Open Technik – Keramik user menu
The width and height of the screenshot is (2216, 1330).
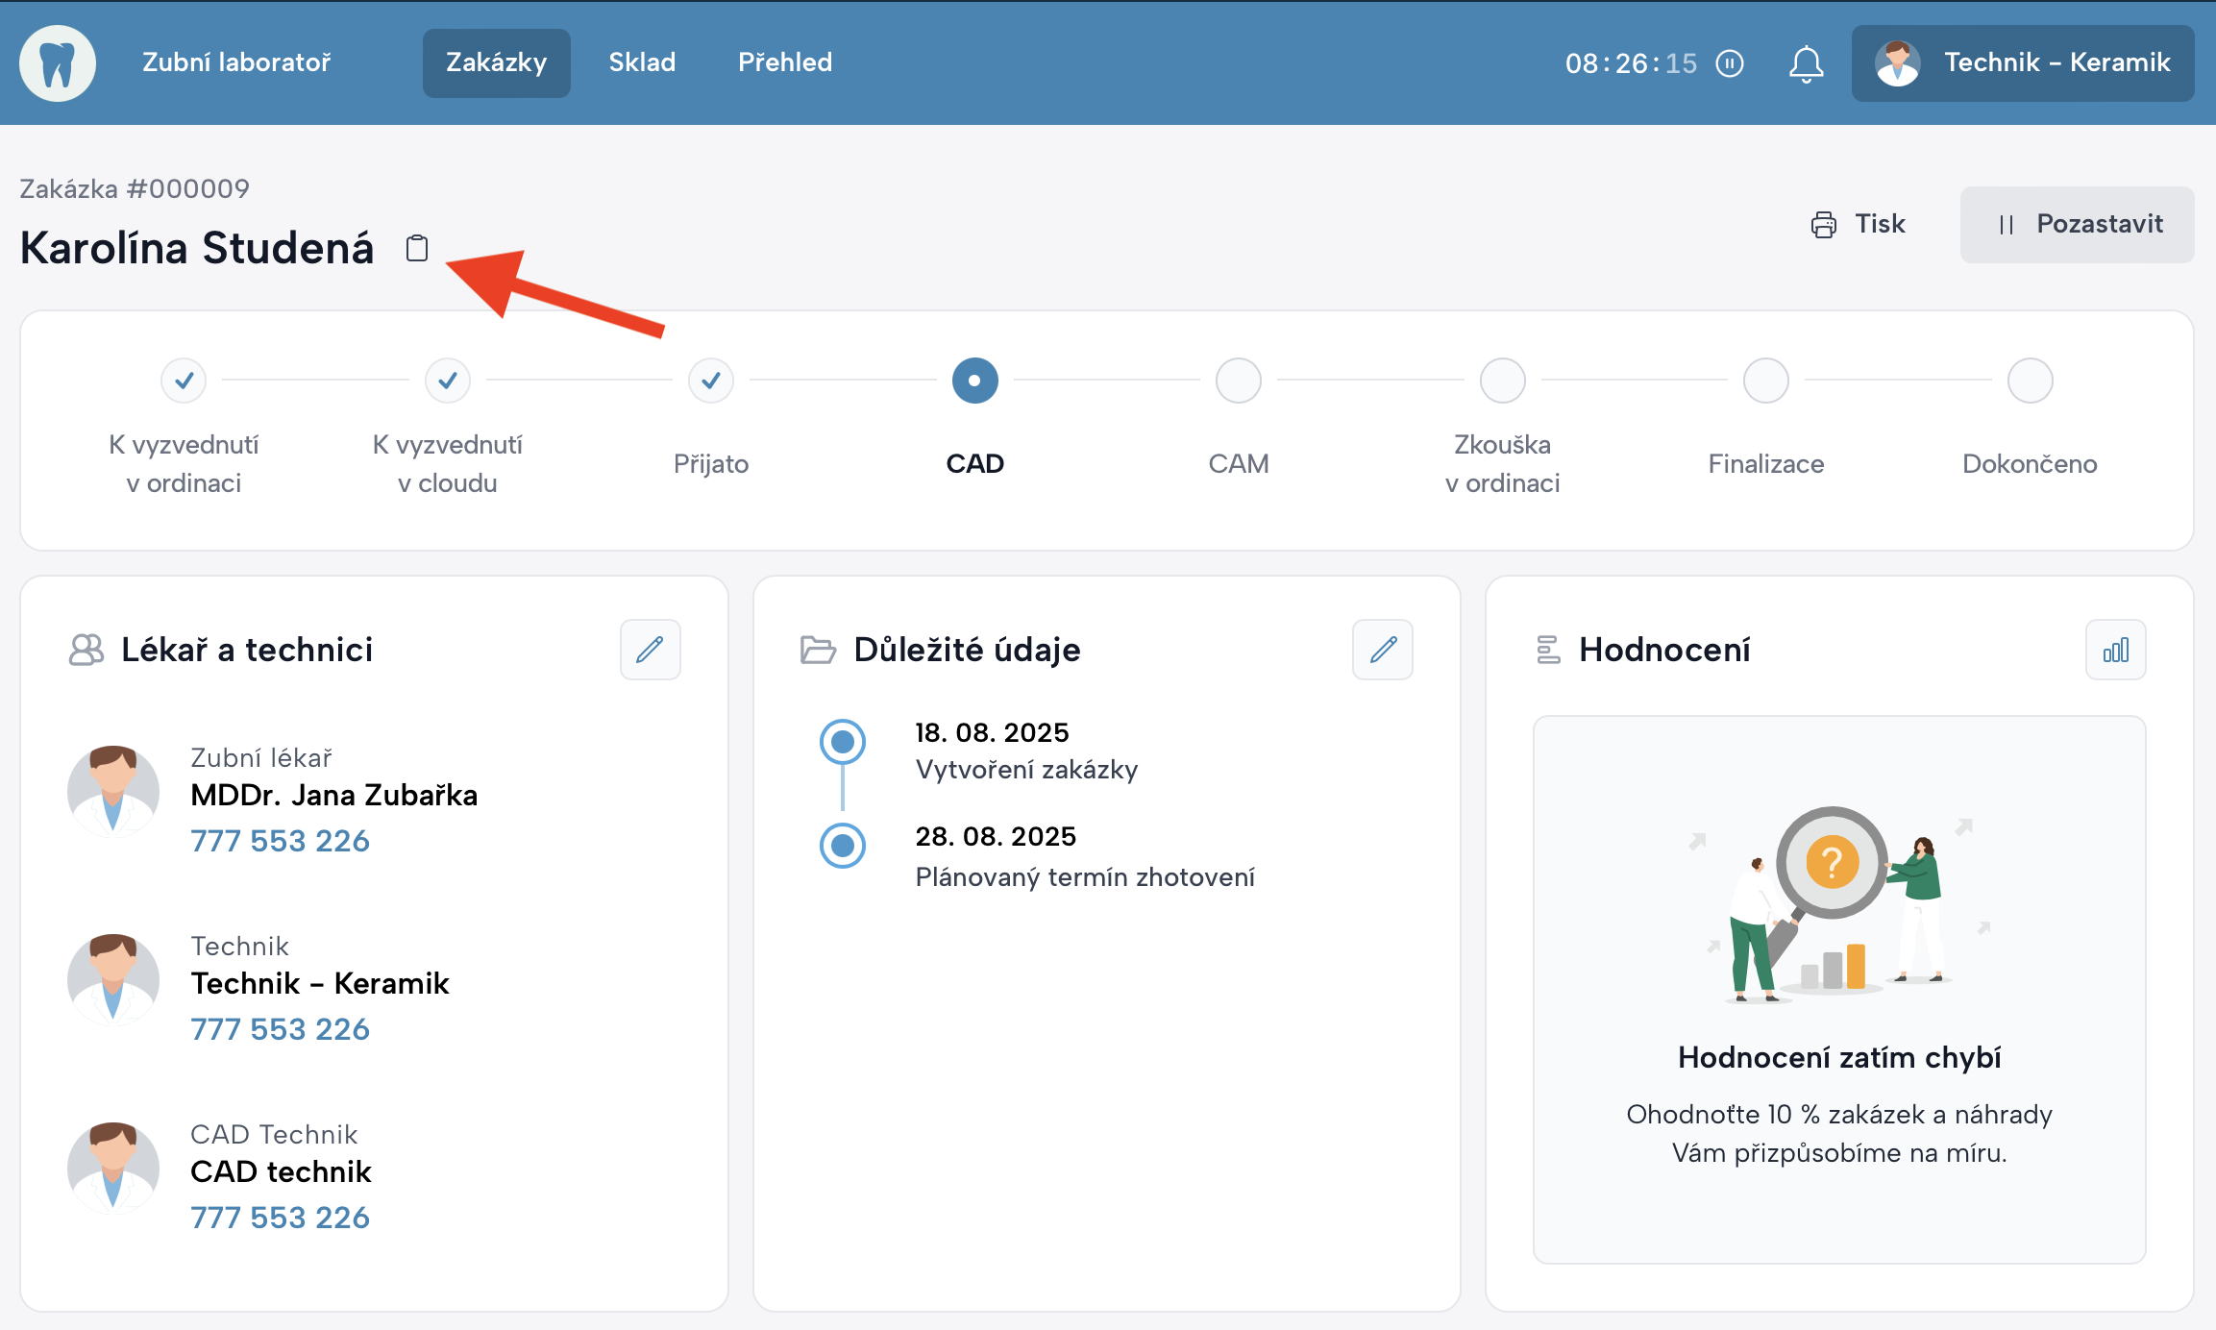[x=2023, y=63]
